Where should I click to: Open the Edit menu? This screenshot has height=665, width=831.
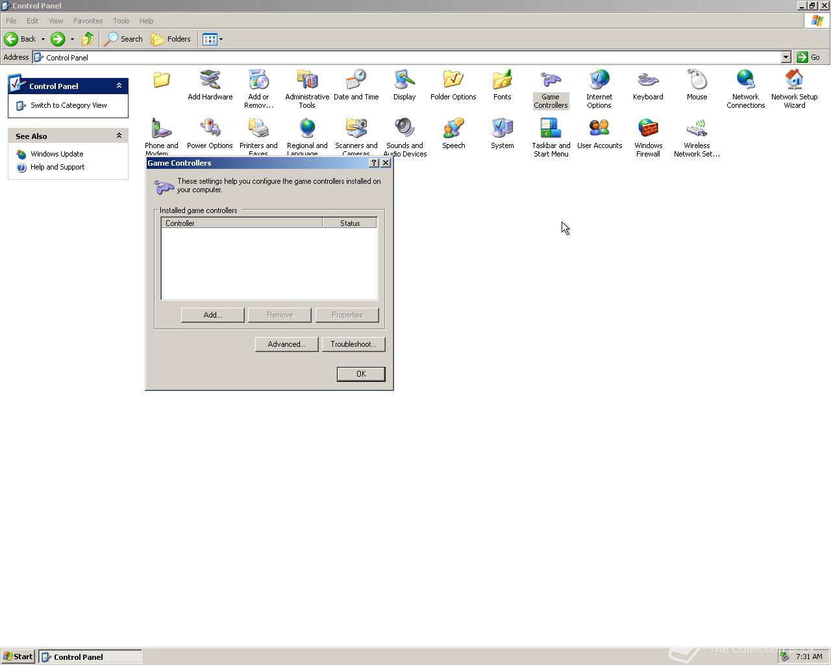pos(32,21)
